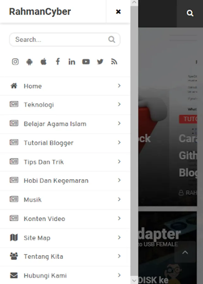This screenshot has height=284, width=203.
Task: Click magnifier icon inside search box
Action: [112, 39]
